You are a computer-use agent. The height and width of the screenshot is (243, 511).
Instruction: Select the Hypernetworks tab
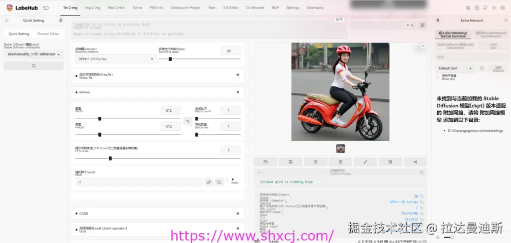[491, 34]
